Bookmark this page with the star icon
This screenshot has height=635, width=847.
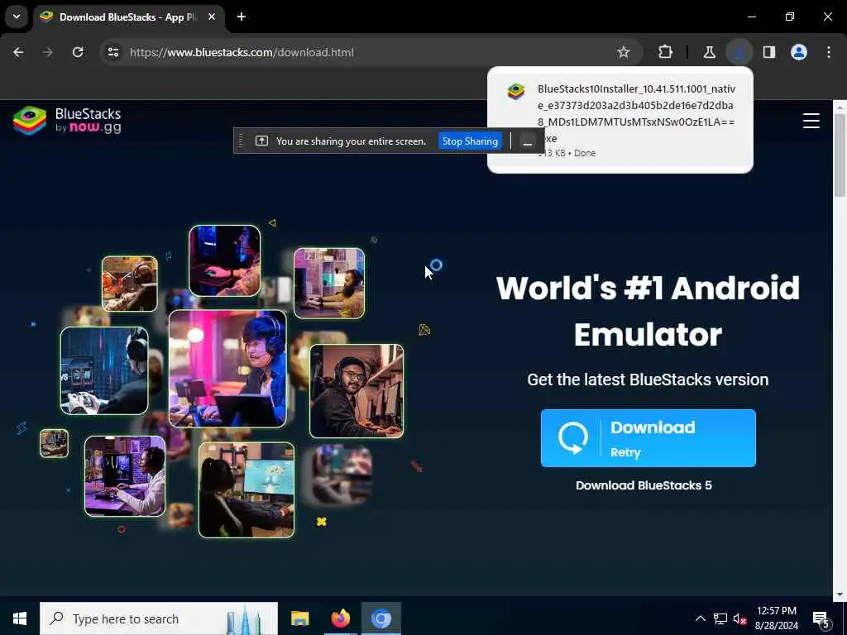pos(624,52)
